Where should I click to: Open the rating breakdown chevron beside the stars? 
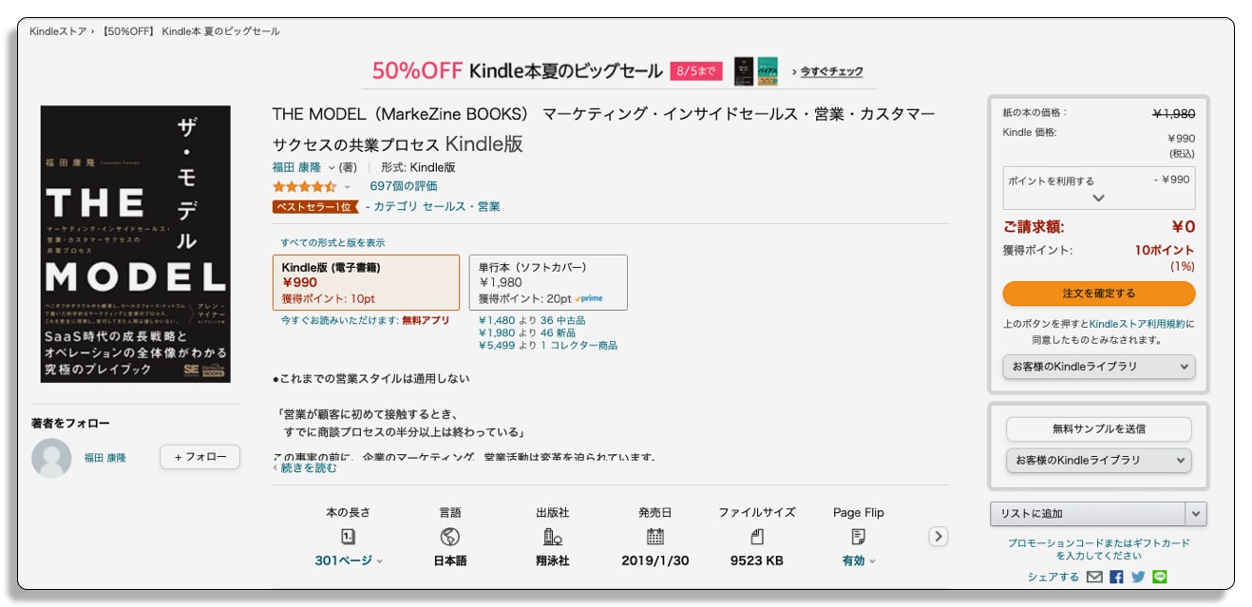(348, 187)
